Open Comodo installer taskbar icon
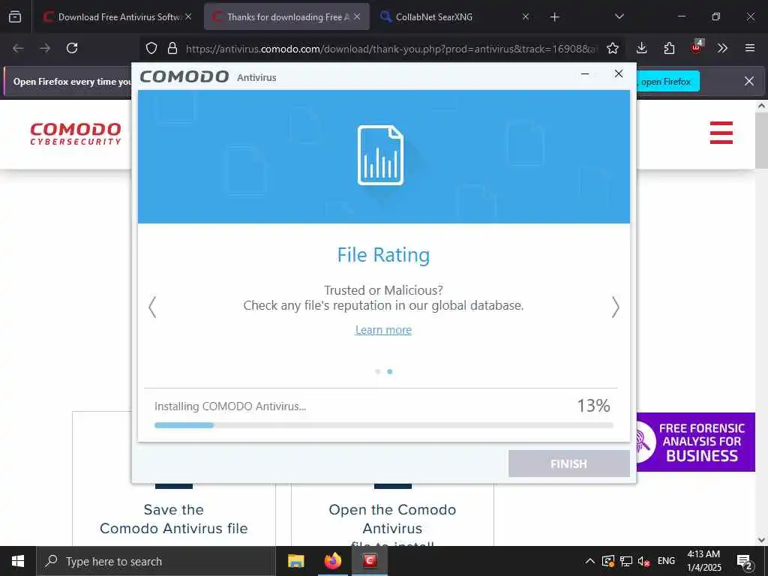Image resolution: width=768 pixels, height=576 pixels. [x=370, y=561]
